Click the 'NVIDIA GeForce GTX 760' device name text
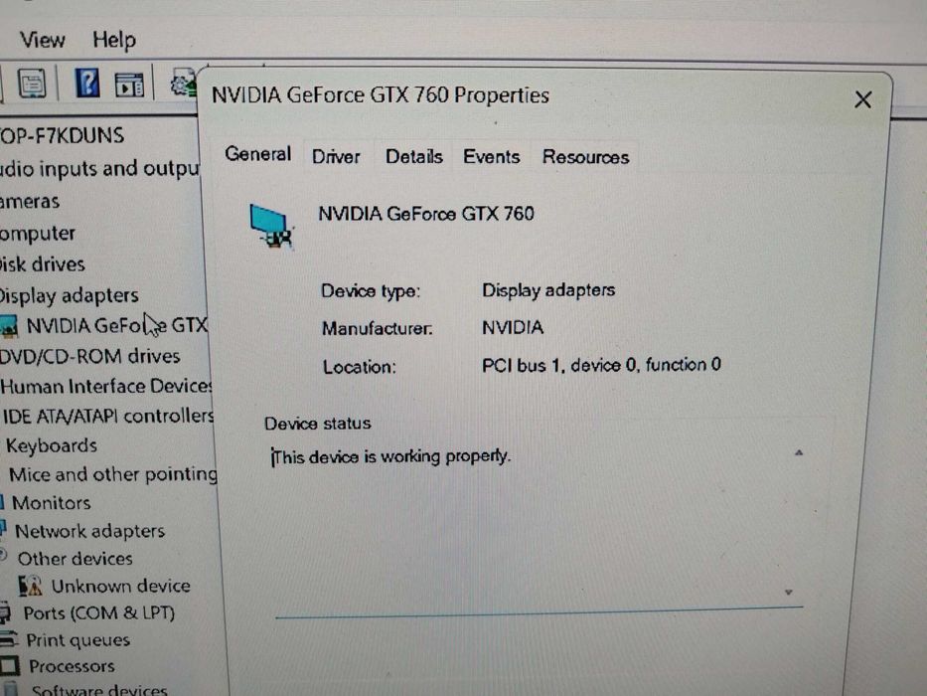 (426, 214)
